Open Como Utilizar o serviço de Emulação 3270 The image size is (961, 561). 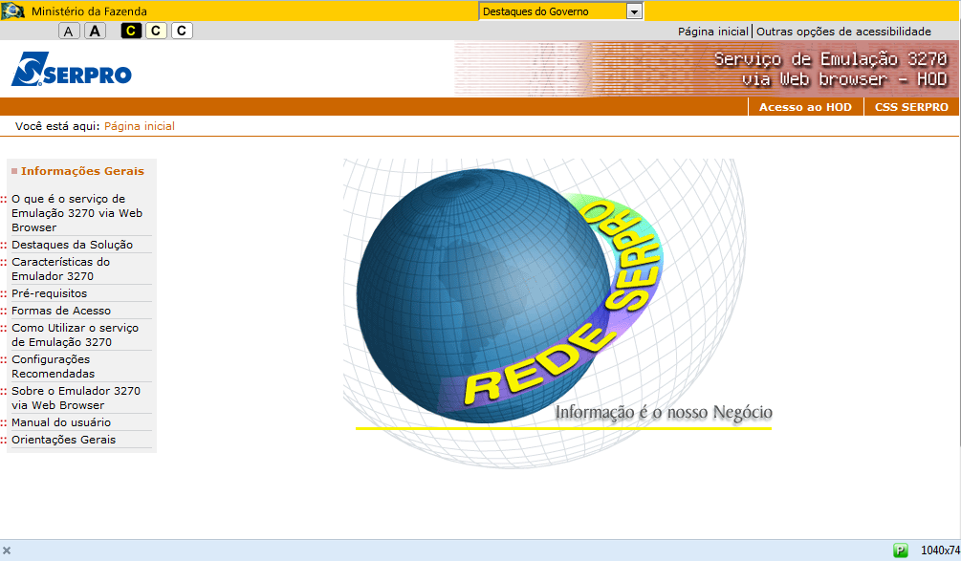coord(75,335)
